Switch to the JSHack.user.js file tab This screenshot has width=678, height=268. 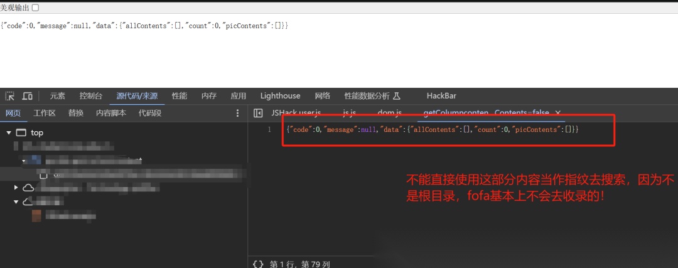tap(296, 113)
